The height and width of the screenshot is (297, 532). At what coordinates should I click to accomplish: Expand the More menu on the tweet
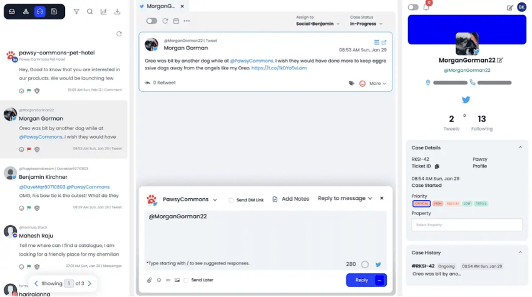[x=377, y=83]
